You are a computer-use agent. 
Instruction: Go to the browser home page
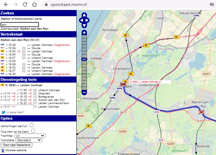pyautogui.click(x=34, y=4)
